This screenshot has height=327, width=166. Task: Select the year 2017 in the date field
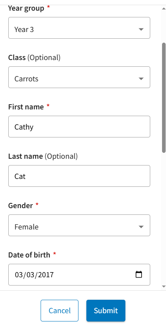[46, 274]
